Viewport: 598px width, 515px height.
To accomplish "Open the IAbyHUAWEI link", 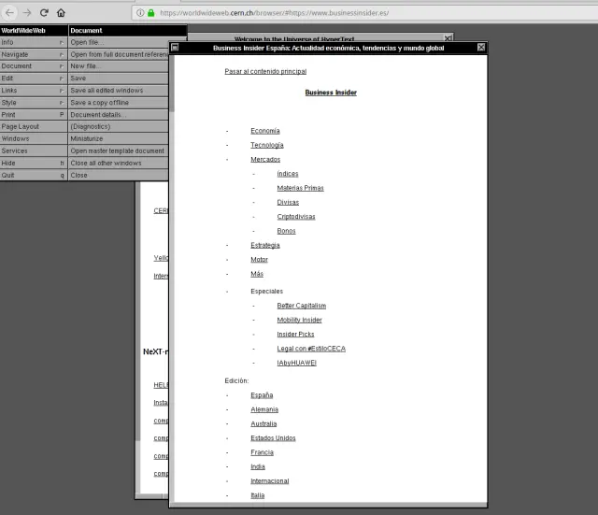I will 297,363.
